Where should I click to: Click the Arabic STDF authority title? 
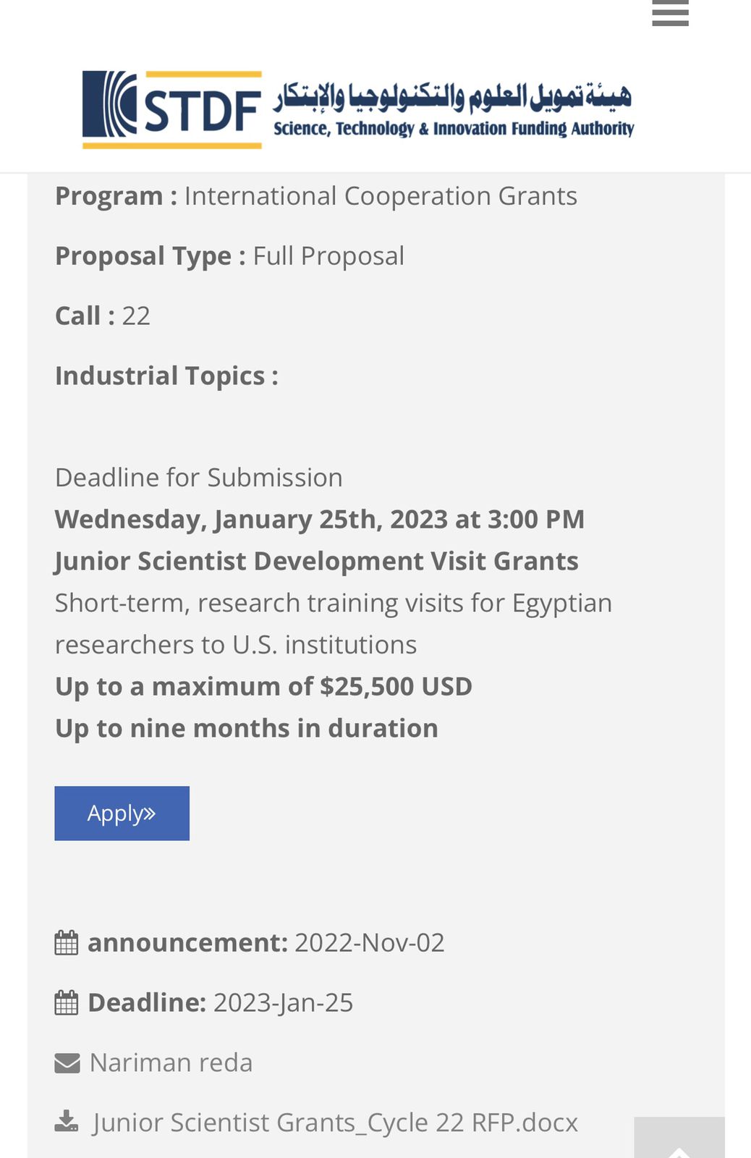pos(452,95)
